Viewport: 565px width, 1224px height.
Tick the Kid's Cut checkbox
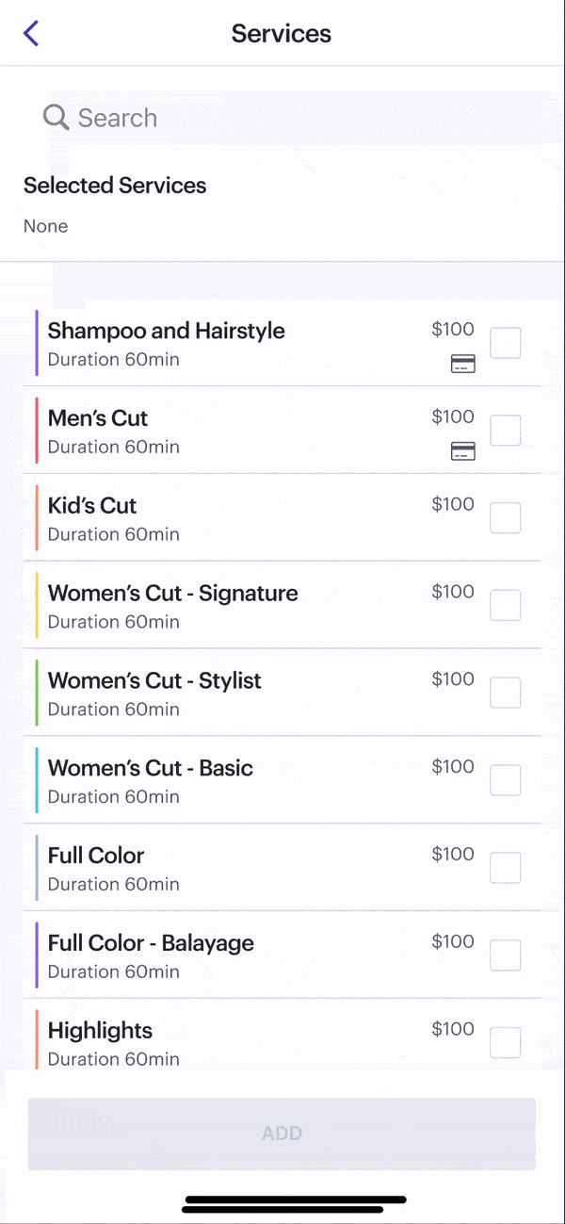(506, 518)
